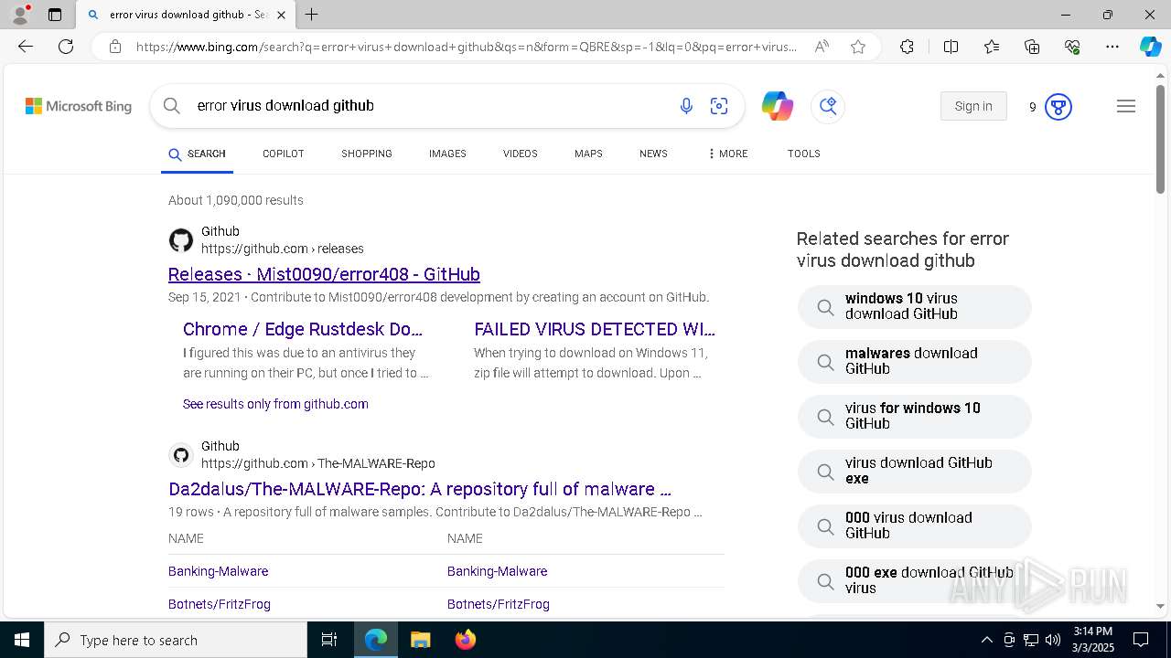1171x658 pixels.
Task: Open FAILED VIRUS DETECTED sublink
Action: pyautogui.click(x=595, y=329)
